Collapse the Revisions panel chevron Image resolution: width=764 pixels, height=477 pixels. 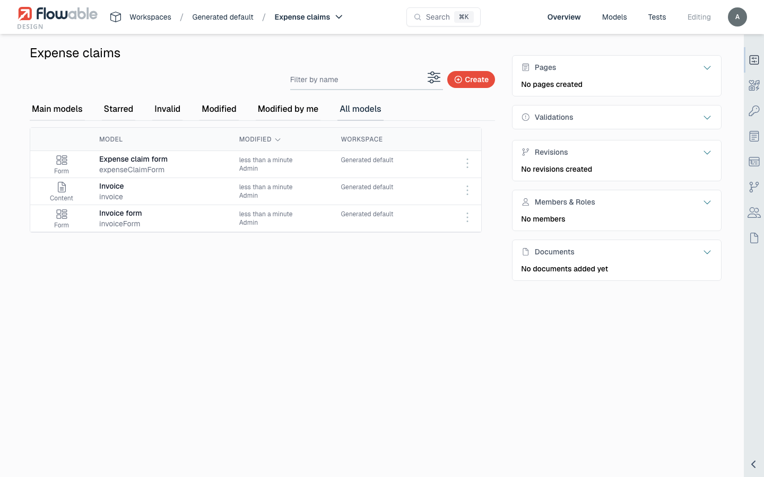(707, 153)
